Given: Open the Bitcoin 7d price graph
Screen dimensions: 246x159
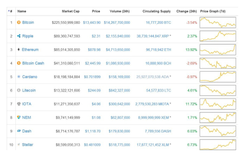Looking at the screenshot, I should [x=218, y=22].
